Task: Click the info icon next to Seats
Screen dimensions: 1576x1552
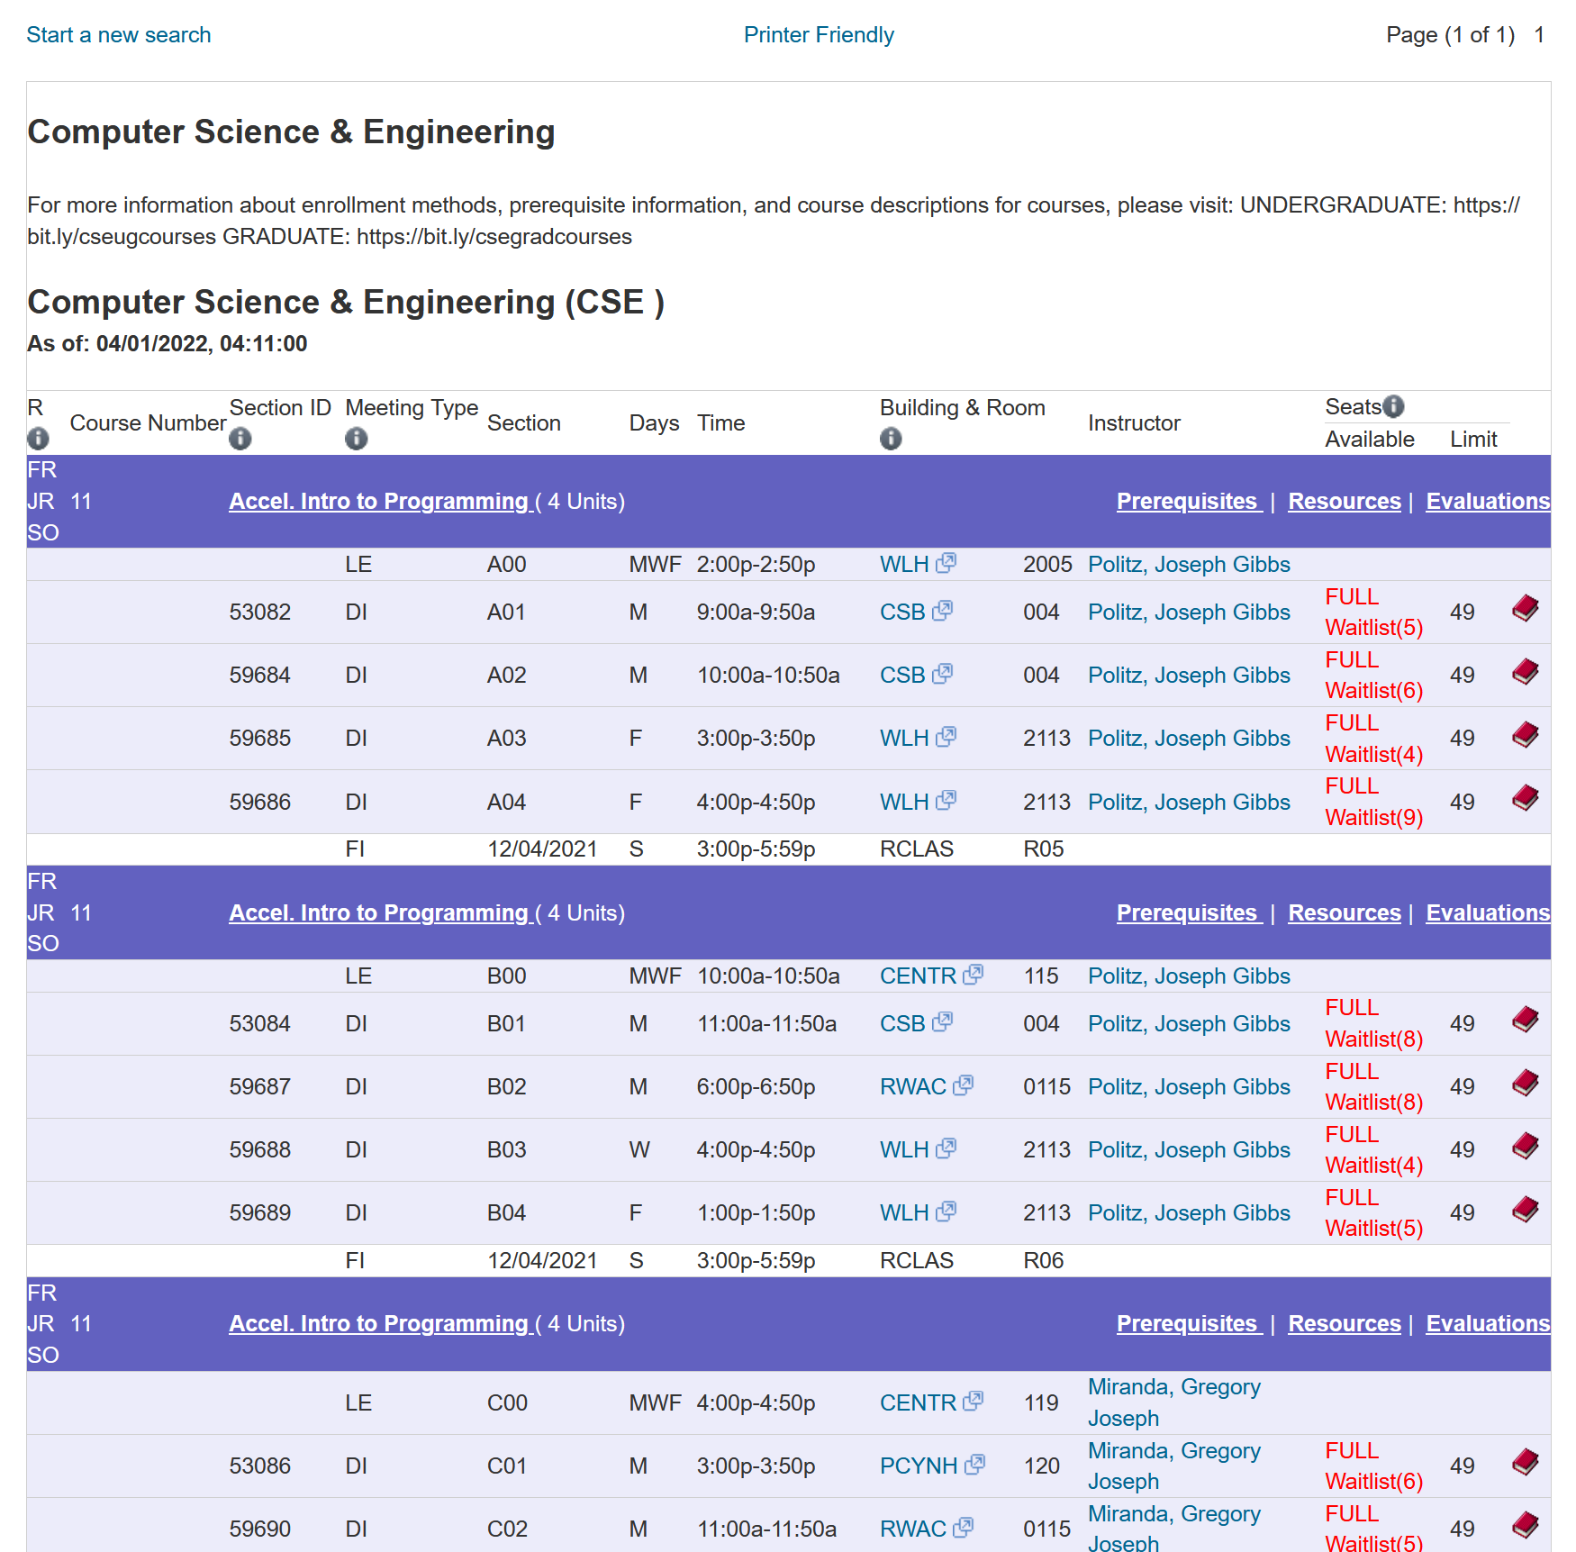Action: (1393, 407)
